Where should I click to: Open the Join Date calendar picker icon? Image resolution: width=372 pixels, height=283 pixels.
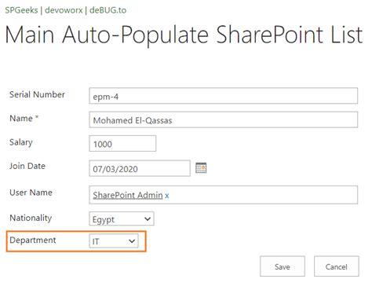(201, 168)
